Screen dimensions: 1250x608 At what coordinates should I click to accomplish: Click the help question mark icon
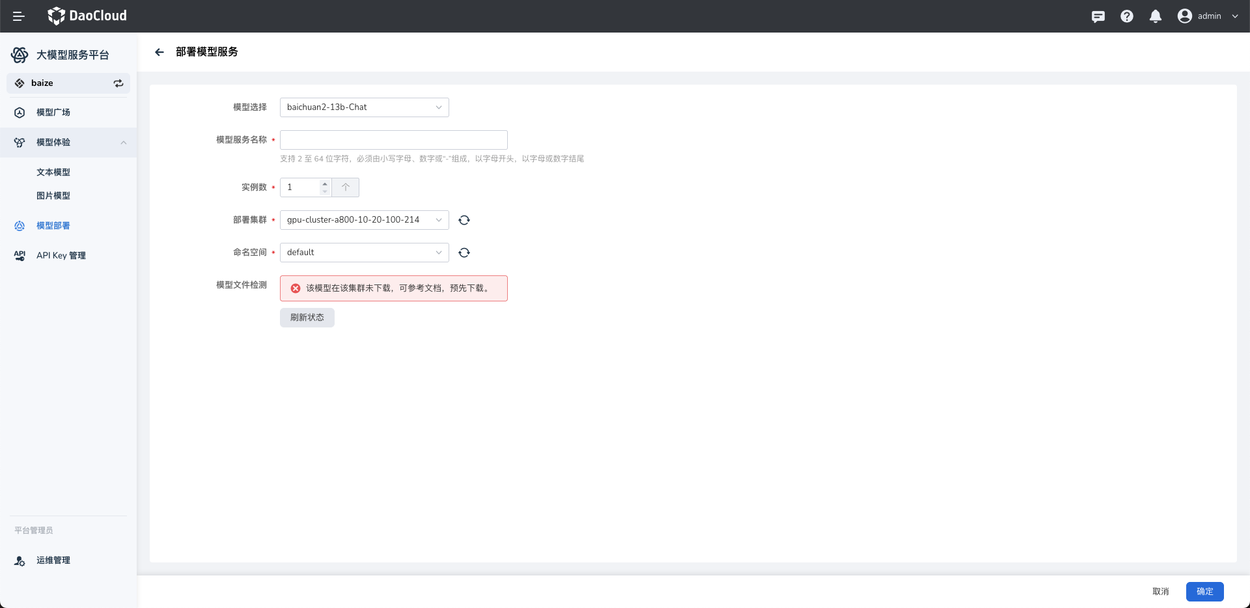[1126, 16]
